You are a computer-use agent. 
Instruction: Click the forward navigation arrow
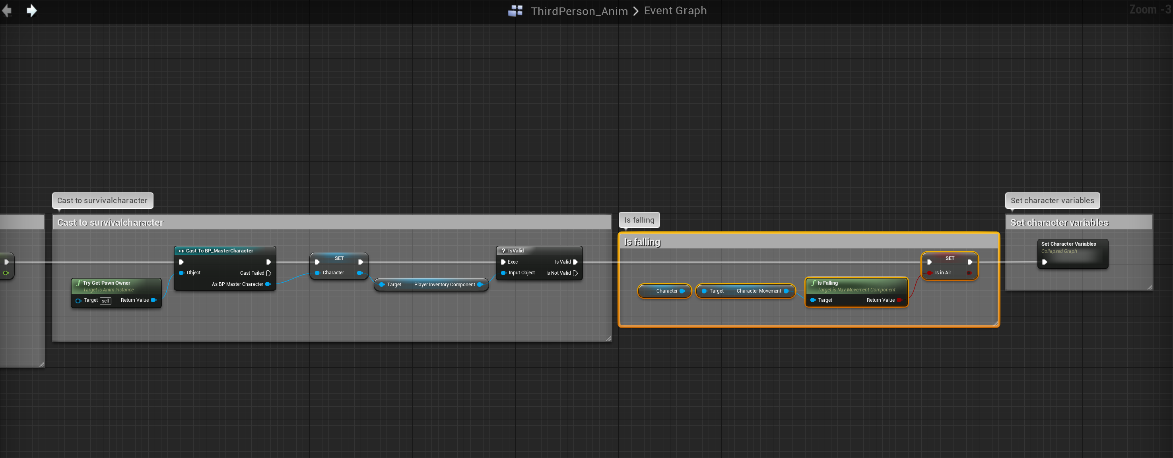pyautogui.click(x=31, y=10)
